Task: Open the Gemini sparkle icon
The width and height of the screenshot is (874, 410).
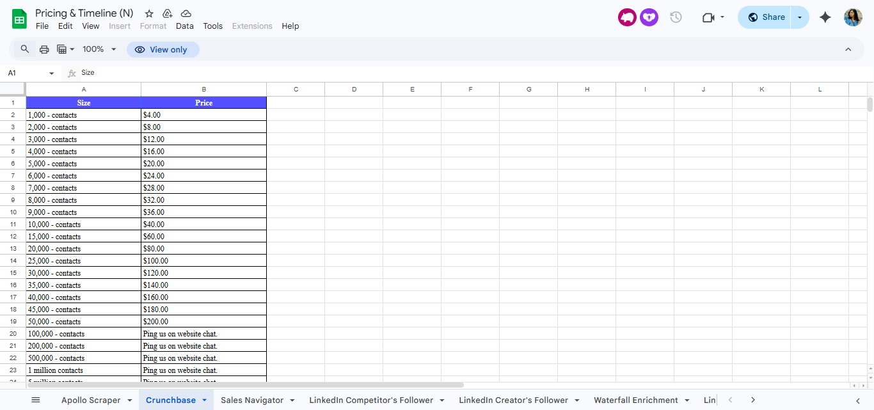Action: pos(825,17)
